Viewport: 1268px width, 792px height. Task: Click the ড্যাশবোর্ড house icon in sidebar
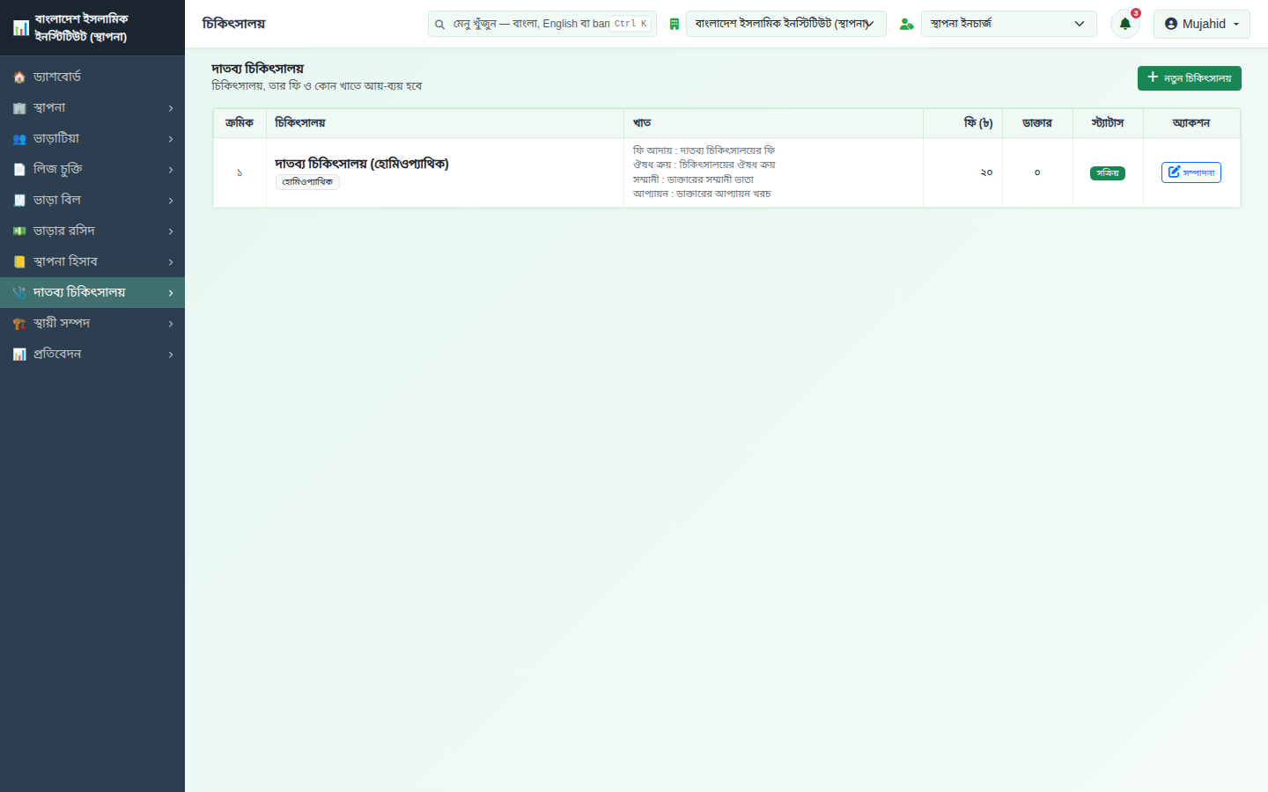click(19, 77)
